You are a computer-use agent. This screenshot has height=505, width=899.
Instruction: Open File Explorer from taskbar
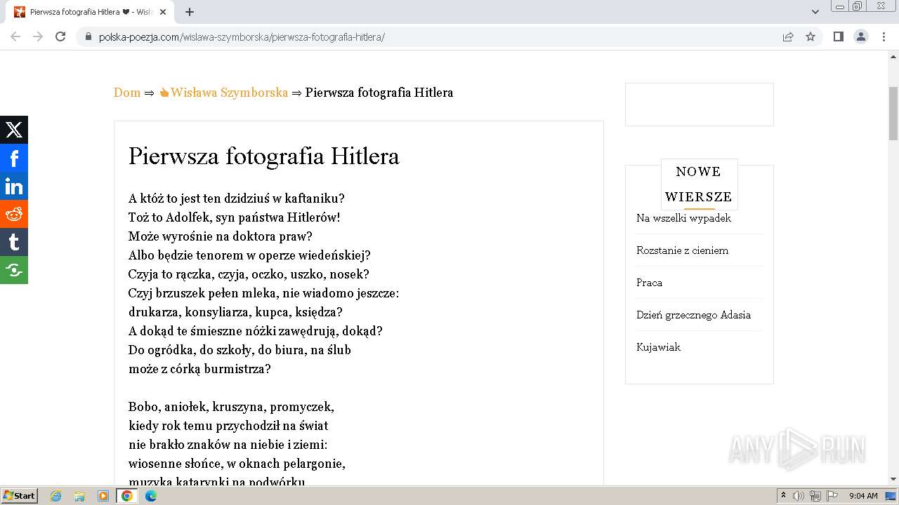tap(79, 496)
